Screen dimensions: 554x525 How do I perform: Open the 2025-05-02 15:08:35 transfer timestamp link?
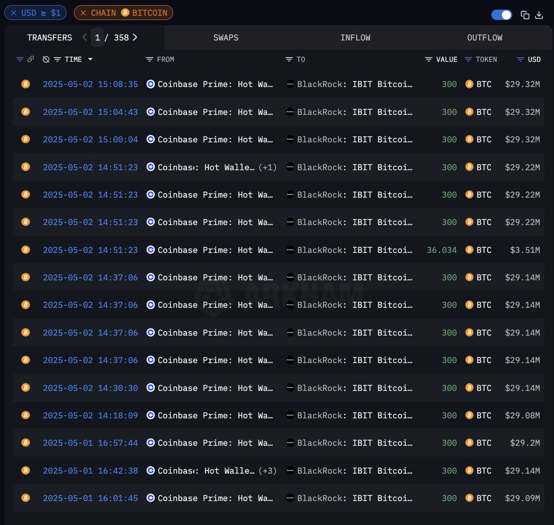click(90, 84)
